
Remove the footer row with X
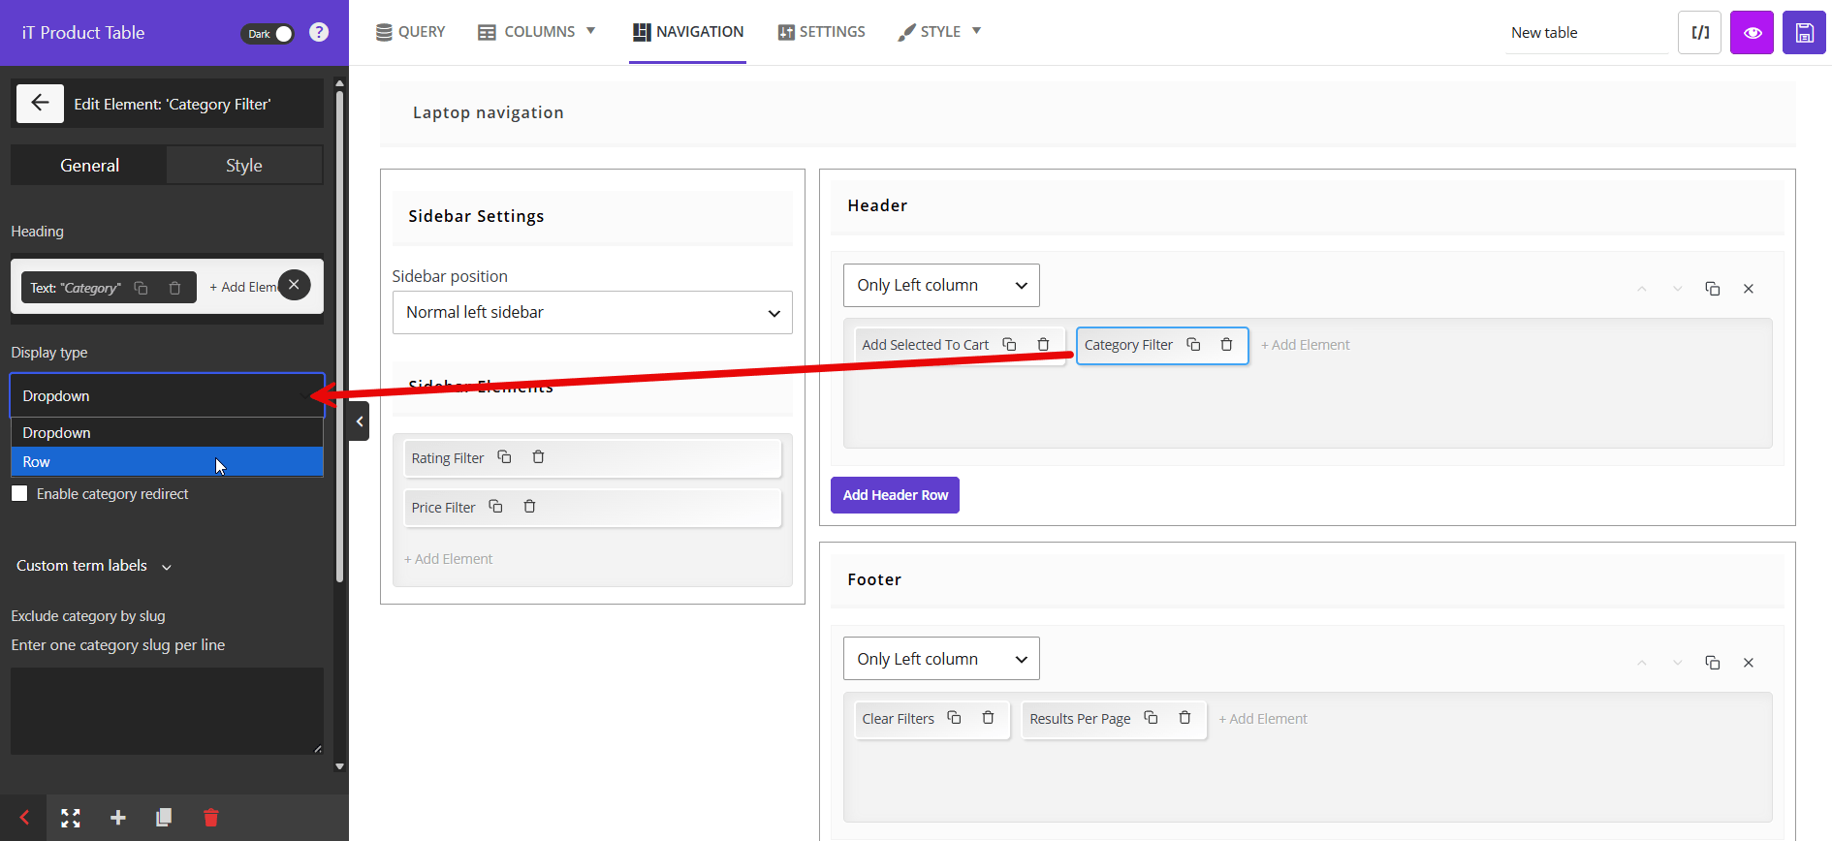[x=1749, y=663]
